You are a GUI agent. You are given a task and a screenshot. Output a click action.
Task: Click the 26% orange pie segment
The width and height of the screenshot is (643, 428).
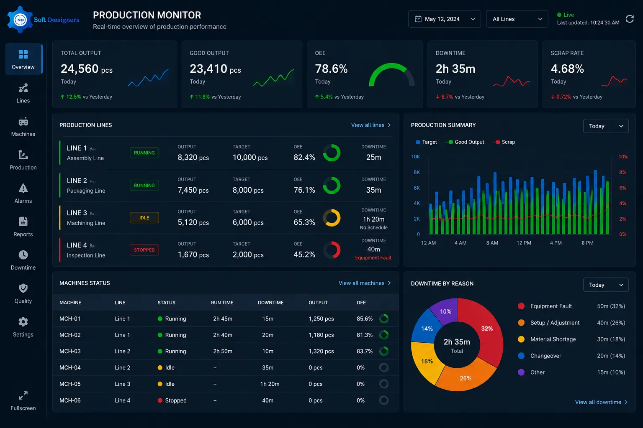[x=466, y=378]
